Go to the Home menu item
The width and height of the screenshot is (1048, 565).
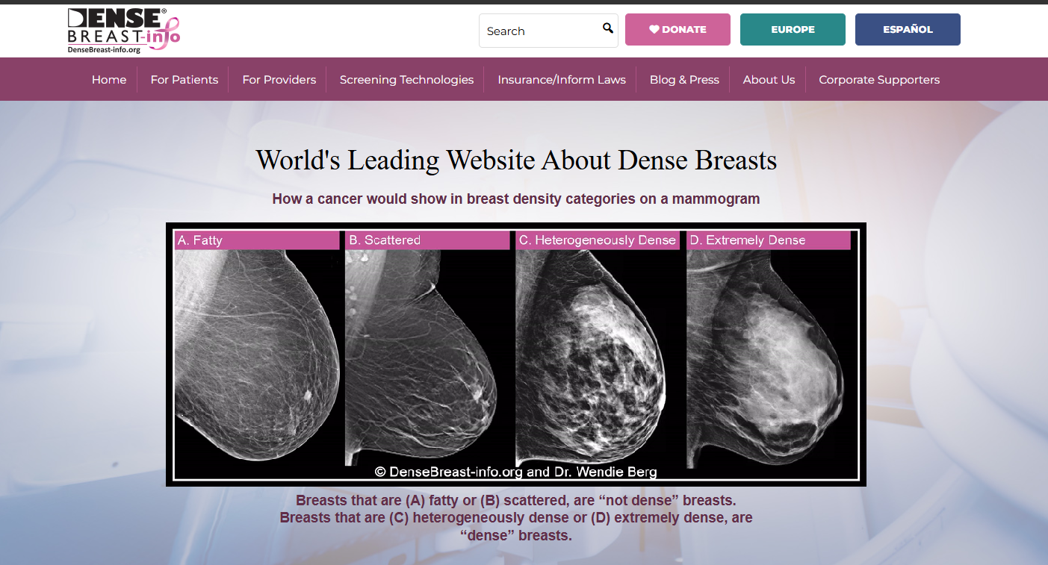(x=109, y=80)
